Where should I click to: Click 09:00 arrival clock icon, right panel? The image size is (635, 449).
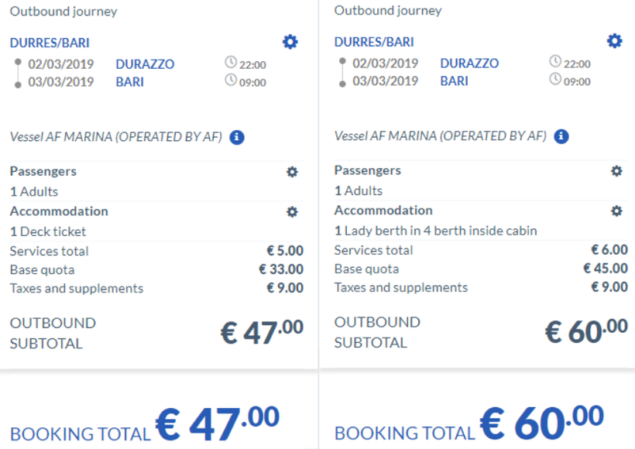(554, 79)
